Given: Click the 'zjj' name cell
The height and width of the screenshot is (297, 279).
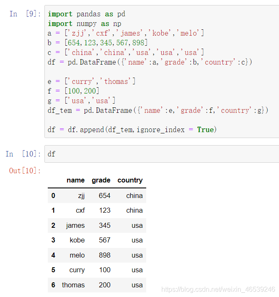Looking at the screenshot, I should pyautogui.click(x=81, y=195).
